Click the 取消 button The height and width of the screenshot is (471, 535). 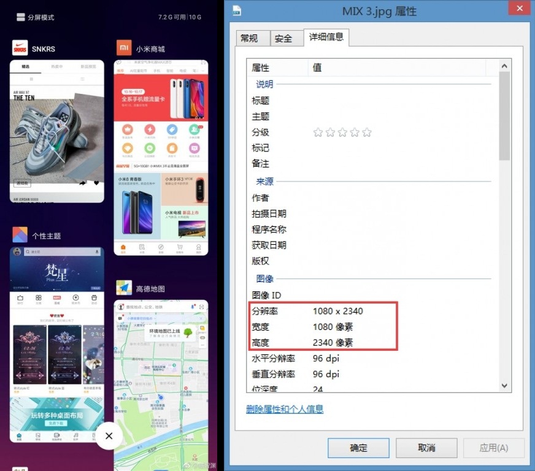point(426,448)
